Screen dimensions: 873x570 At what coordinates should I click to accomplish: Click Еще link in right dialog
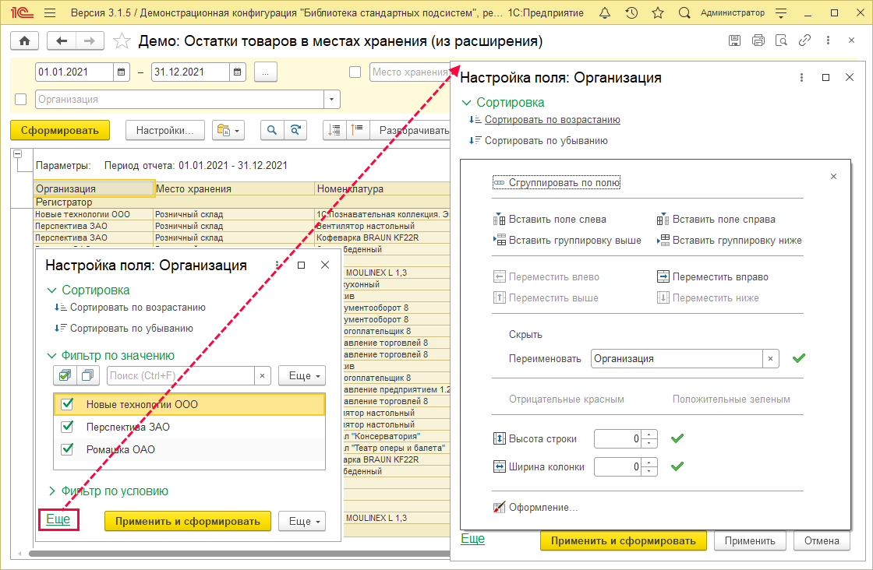click(472, 539)
